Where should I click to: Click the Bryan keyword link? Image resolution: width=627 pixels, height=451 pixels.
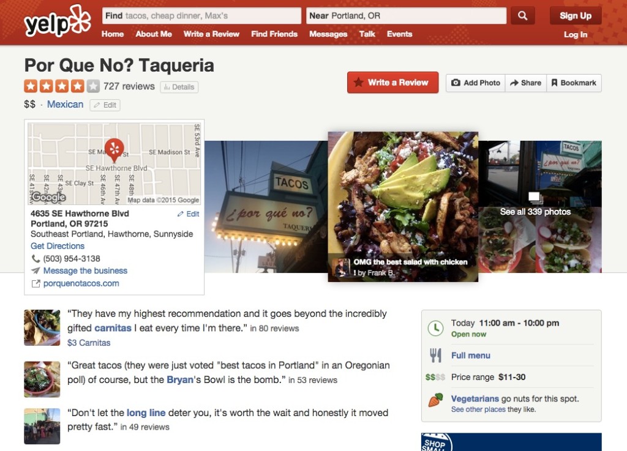point(180,379)
